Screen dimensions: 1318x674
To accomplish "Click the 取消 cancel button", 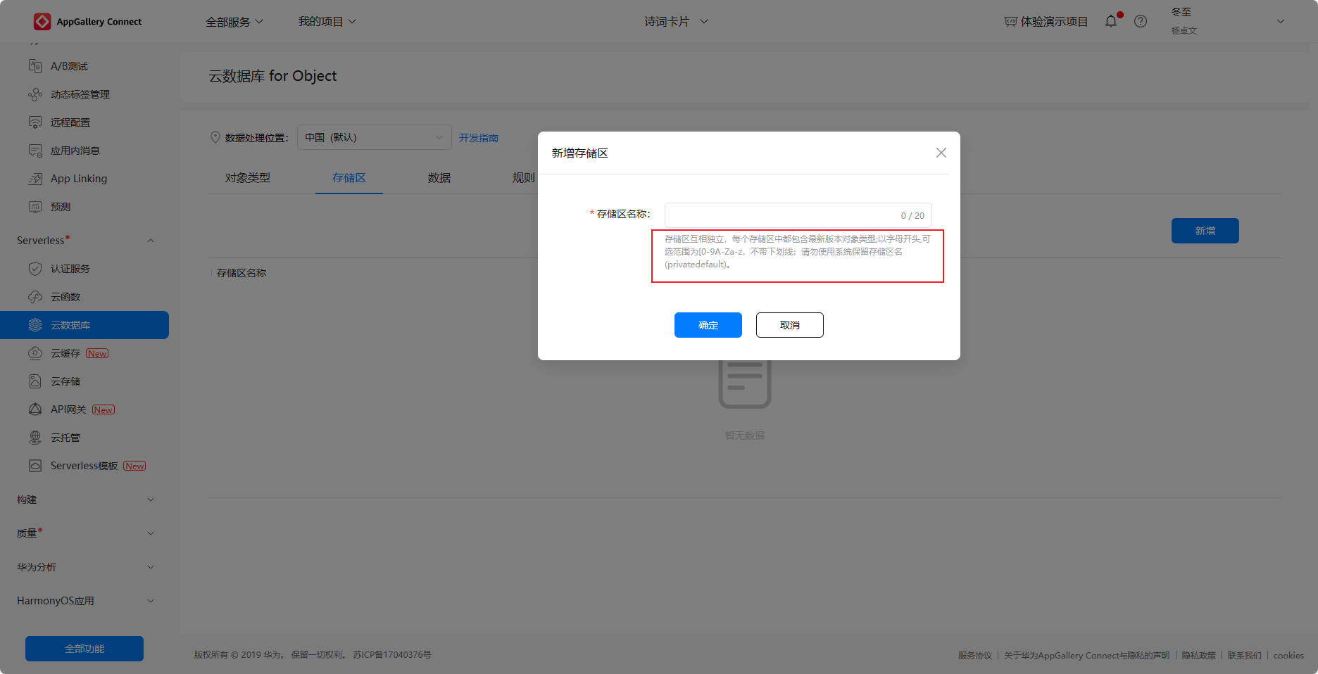I will click(x=790, y=325).
